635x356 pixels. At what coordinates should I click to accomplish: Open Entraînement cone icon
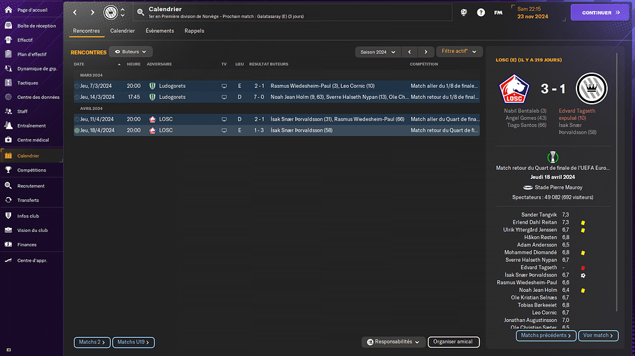tap(8, 125)
